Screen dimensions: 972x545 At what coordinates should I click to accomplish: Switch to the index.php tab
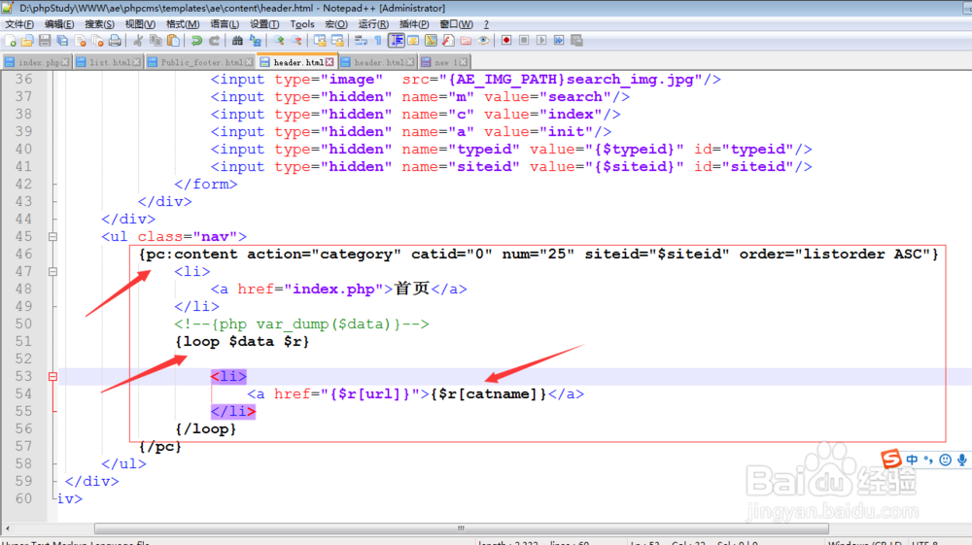(39, 62)
